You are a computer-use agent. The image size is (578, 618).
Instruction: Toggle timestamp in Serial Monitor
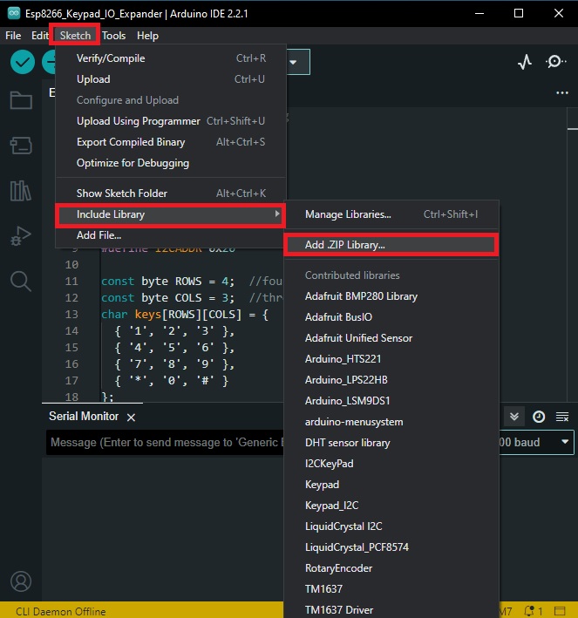(539, 417)
